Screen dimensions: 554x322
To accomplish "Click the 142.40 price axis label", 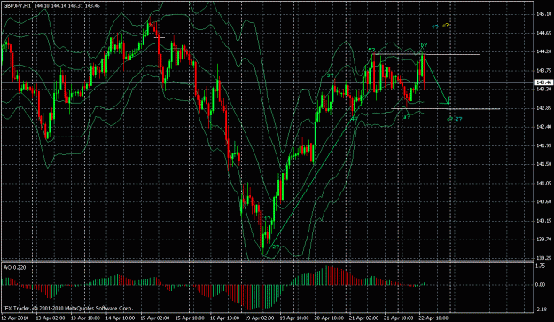I will (543, 127).
